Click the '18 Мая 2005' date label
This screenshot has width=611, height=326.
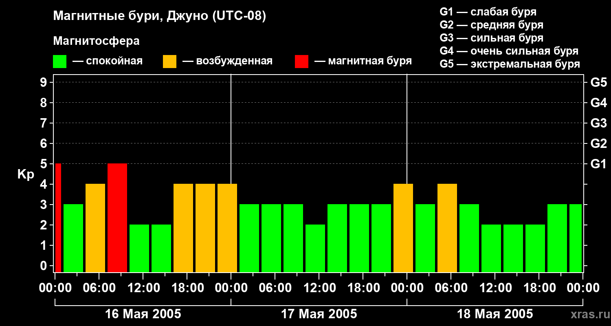pyautogui.click(x=495, y=314)
